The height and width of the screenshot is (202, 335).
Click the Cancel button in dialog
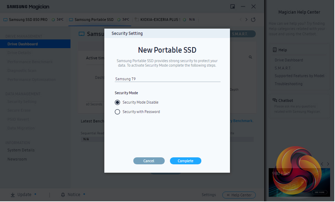pos(149,161)
